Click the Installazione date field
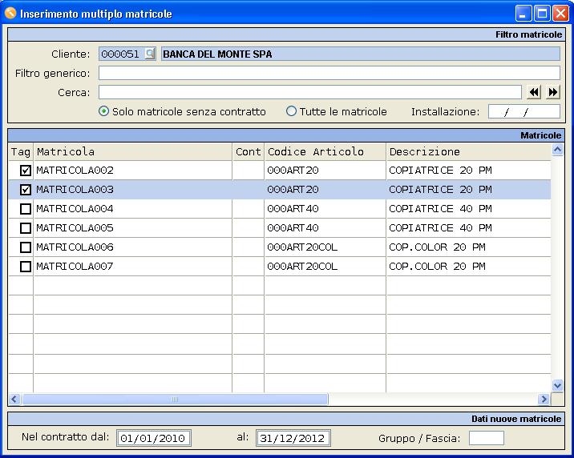Screen dimensions: 574x458 (523, 111)
